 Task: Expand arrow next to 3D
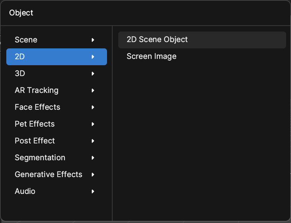pos(93,74)
